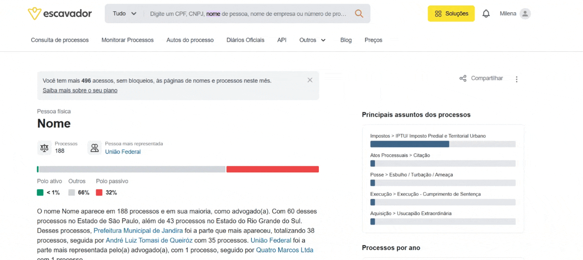The height and width of the screenshot is (260, 583).
Task: Click the Milena username label
Action: (x=508, y=14)
